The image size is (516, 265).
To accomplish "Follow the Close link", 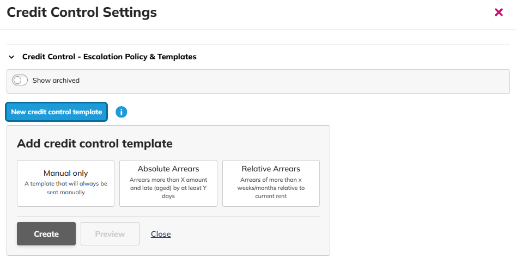I will 161,234.
